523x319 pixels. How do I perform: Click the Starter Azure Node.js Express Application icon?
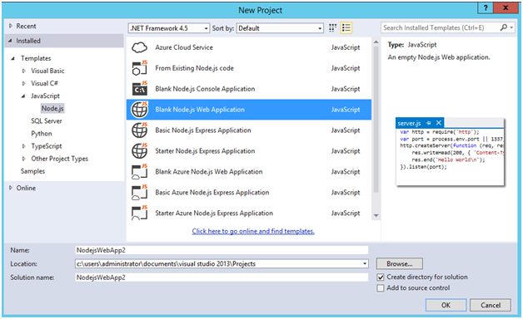139,213
